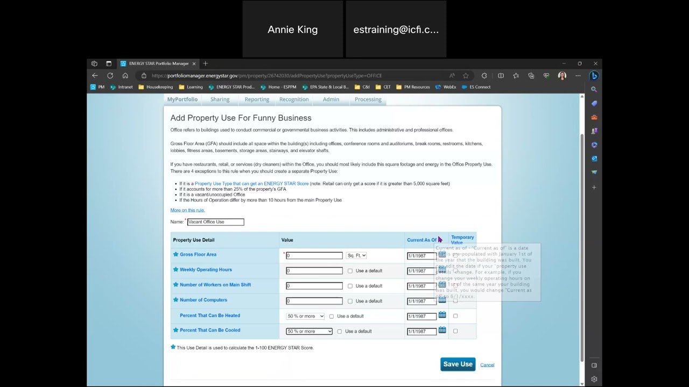Check Use a default for Percent Heated
The height and width of the screenshot is (387, 689).
coord(331,316)
